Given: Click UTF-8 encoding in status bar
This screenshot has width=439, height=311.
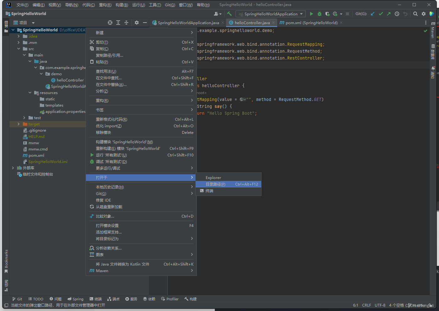Looking at the screenshot, I should 380,305.
